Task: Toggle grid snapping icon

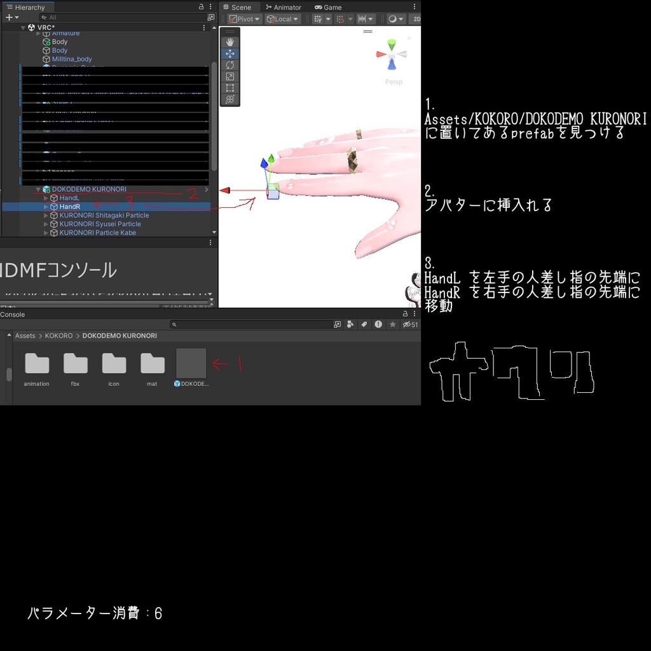Action: click(341, 19)
